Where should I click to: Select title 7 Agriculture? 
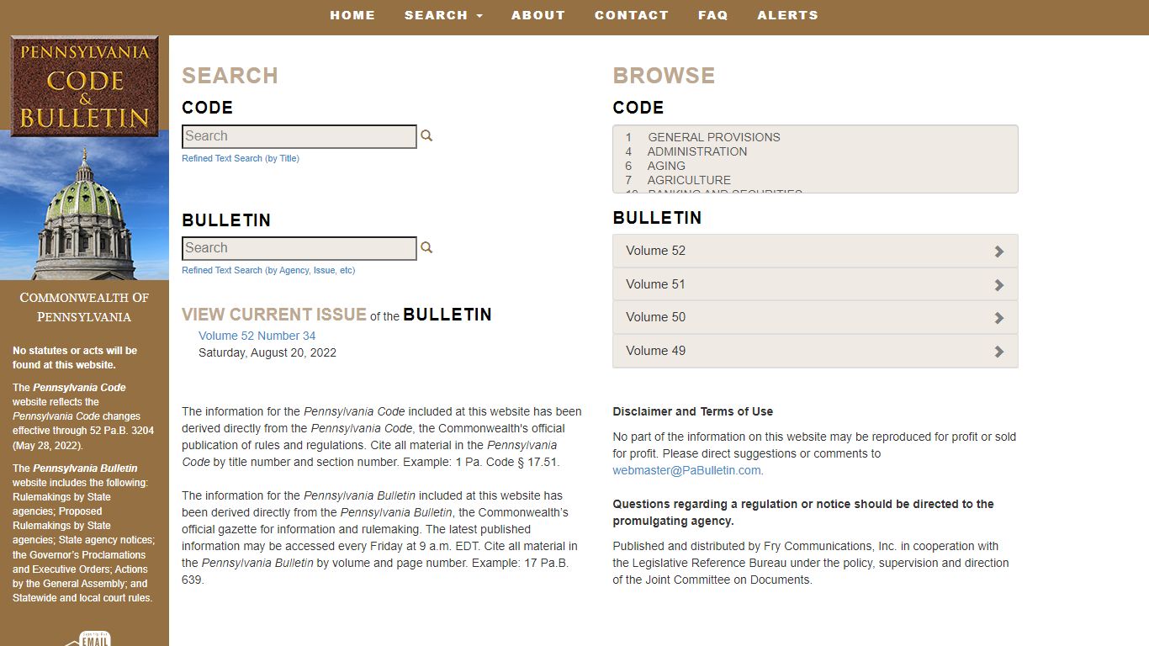(678, 180)
